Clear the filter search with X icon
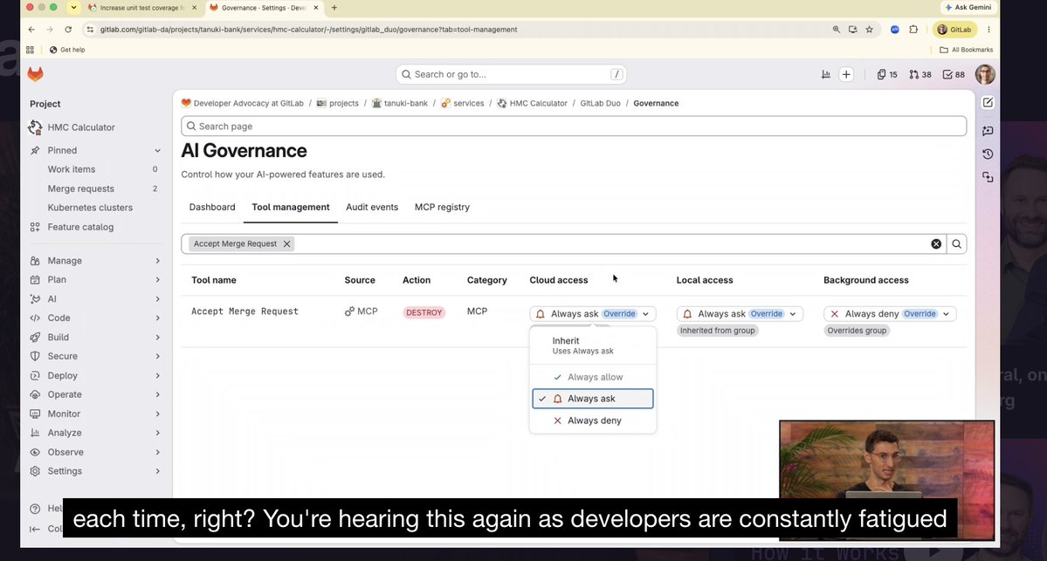1047x561 pixels. (936, 244)
